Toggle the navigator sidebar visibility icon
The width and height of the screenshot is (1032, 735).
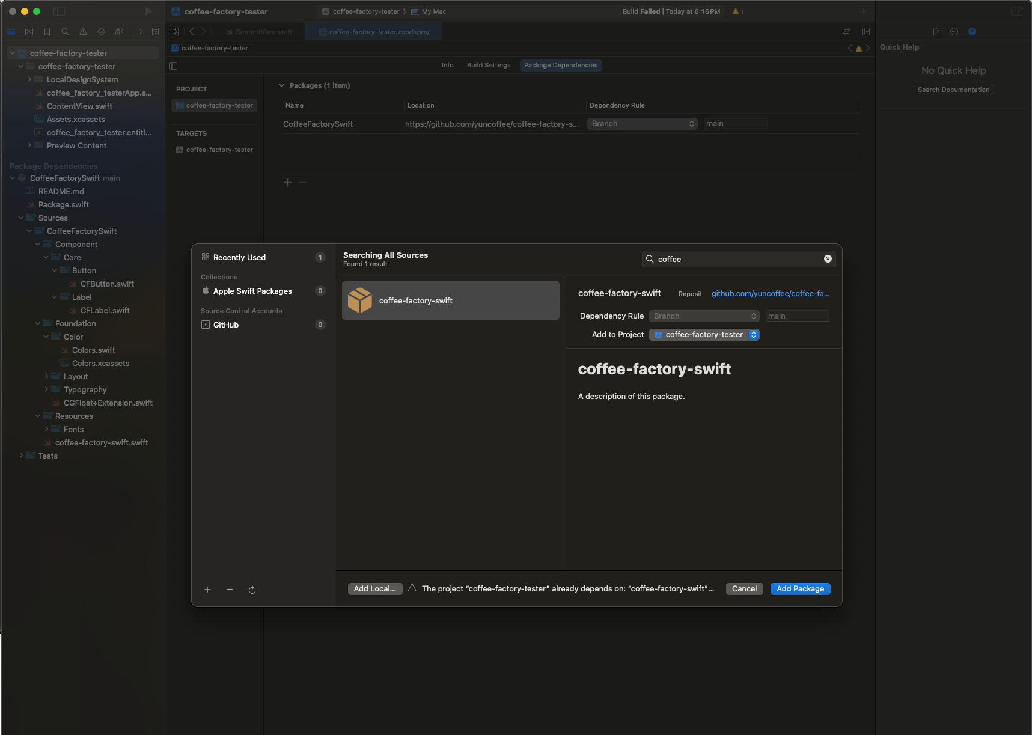[x=59, y=11]
